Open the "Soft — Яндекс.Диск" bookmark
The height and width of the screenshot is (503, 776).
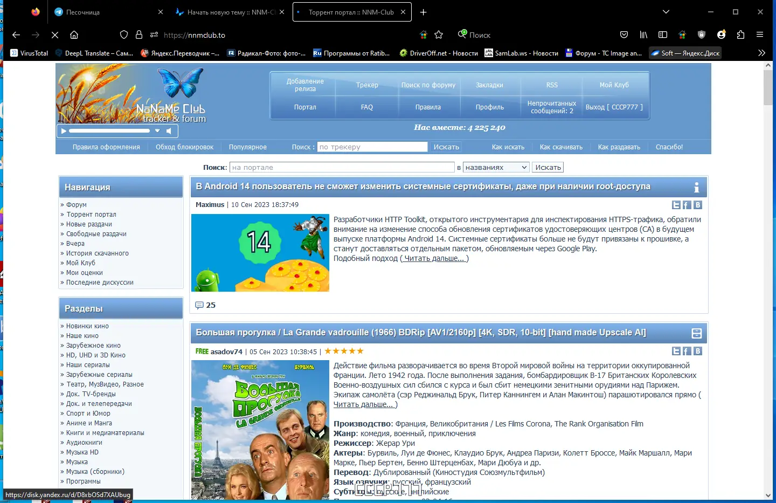click(685, 53)
